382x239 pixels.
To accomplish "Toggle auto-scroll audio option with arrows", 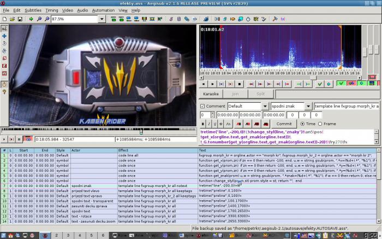I will coord(351,84).
